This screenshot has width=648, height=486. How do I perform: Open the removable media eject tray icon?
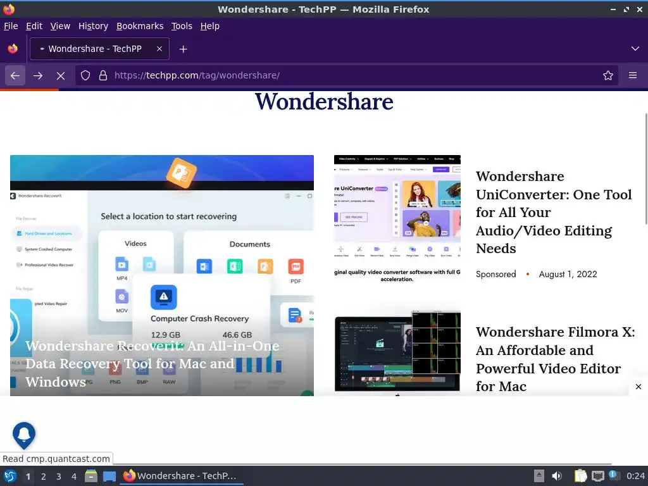[x=539, y=476]
